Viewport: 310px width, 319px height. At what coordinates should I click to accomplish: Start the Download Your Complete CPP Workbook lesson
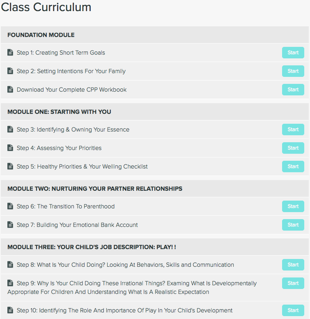click(x=293, y=90)
